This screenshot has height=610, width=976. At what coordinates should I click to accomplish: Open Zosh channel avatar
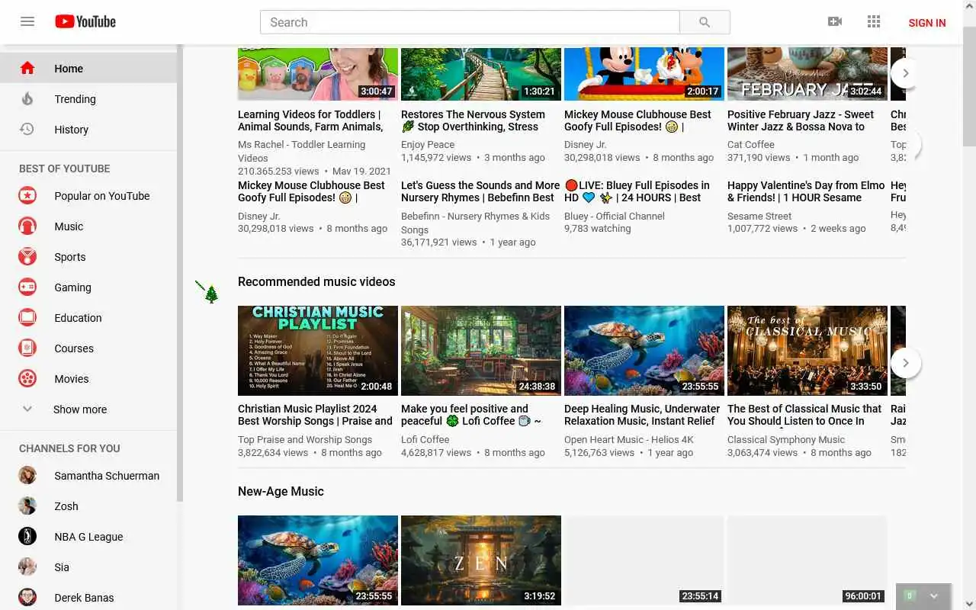pos(27,506)
